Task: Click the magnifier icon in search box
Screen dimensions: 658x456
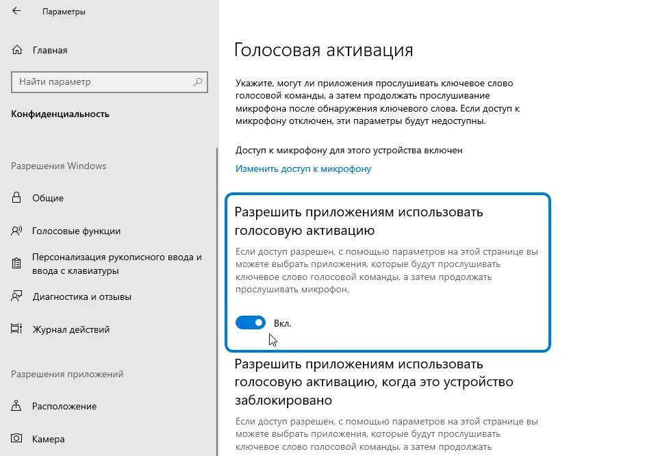Action: pyautogui.click(x=198, y=81)
